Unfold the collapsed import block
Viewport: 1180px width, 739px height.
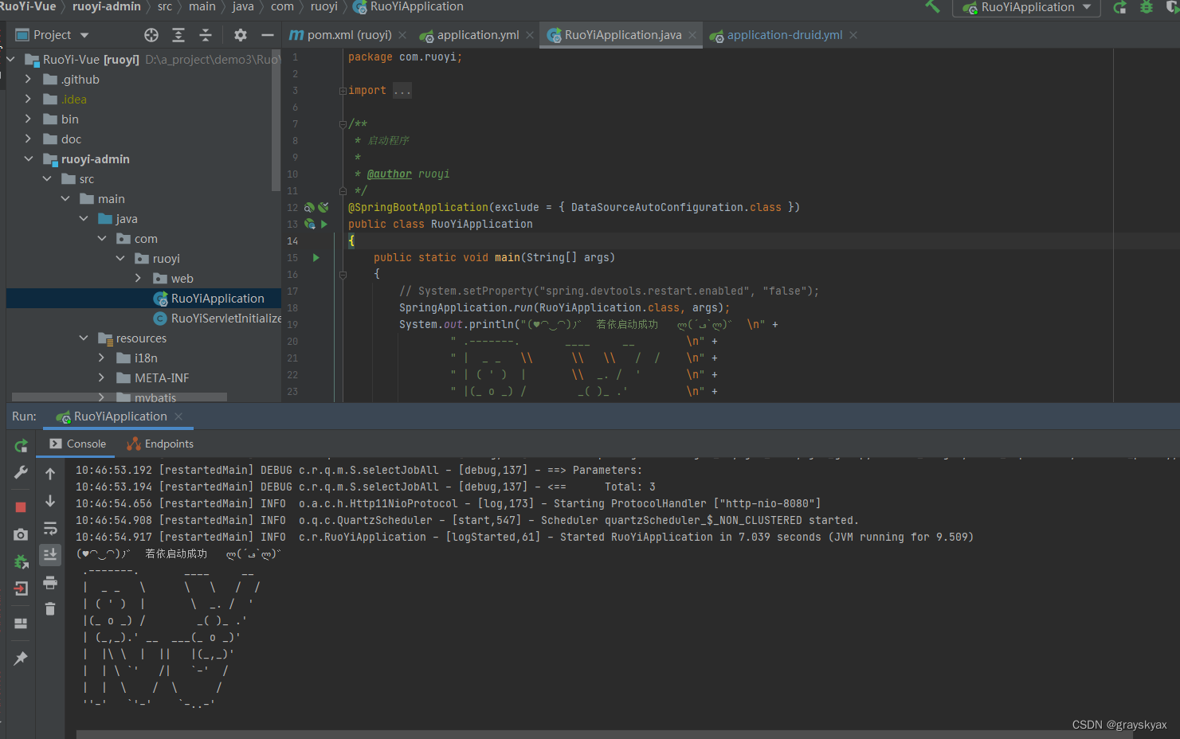pyautogui.click(x=343, y=91)
